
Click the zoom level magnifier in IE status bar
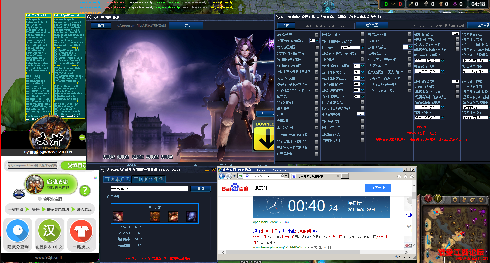[397, 257]
